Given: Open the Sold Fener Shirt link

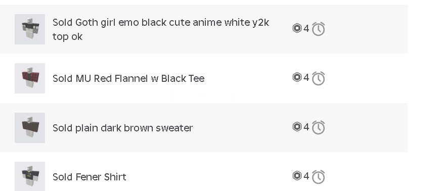Looking at the screenshot, I should click(x=90, y=177).
